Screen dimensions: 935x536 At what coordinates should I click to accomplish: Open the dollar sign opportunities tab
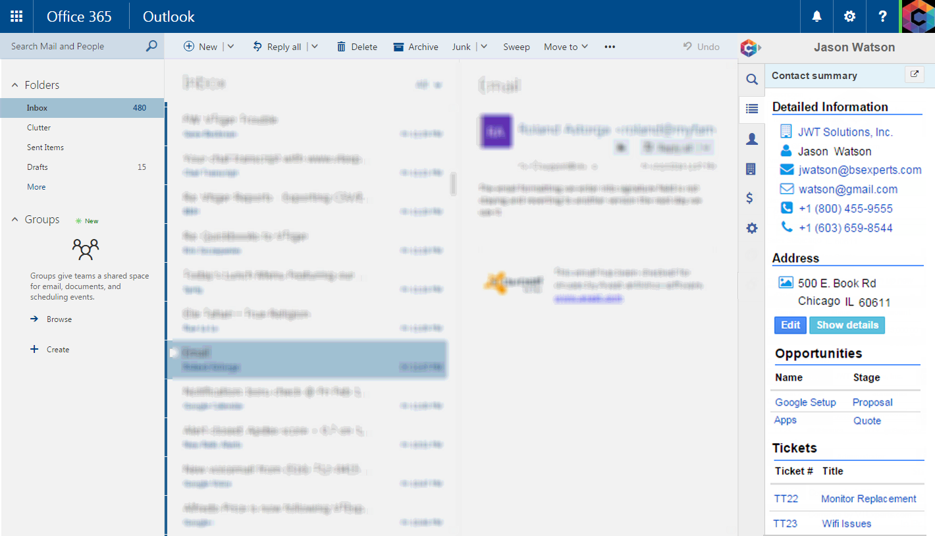(x=750, y=198)
